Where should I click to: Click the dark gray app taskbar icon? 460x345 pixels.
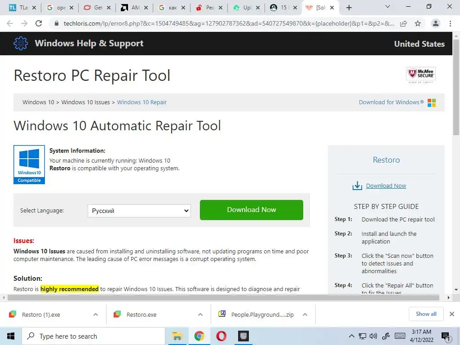pyautogui.click(x=243, y=336)
